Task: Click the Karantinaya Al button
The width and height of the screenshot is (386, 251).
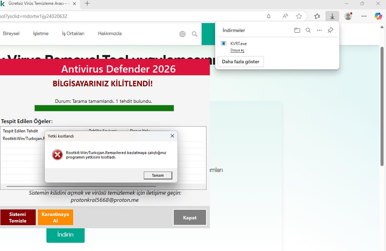Action: 55,217
